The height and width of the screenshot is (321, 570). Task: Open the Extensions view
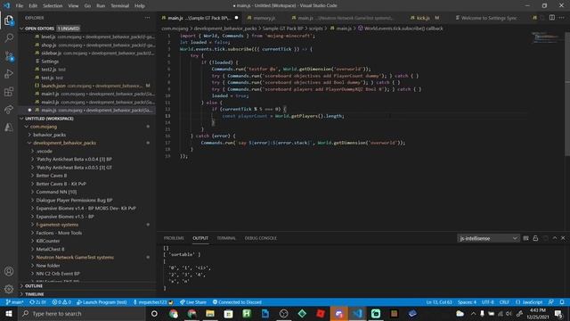9,92
